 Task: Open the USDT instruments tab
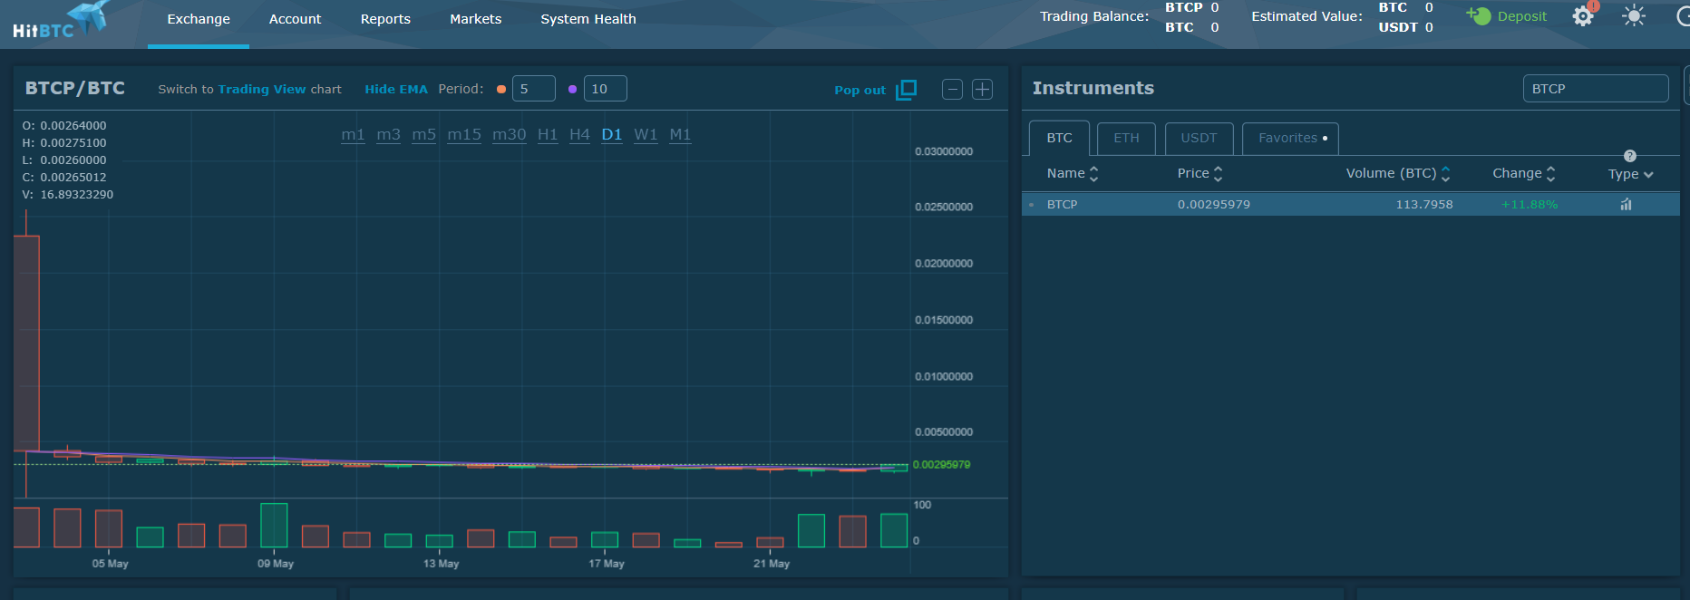1199,139
